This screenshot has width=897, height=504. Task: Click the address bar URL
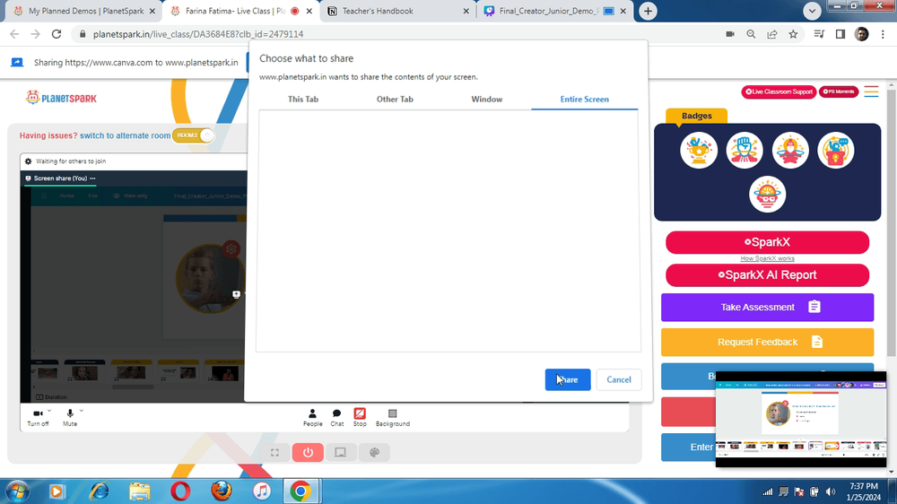(x=198, y=34)
